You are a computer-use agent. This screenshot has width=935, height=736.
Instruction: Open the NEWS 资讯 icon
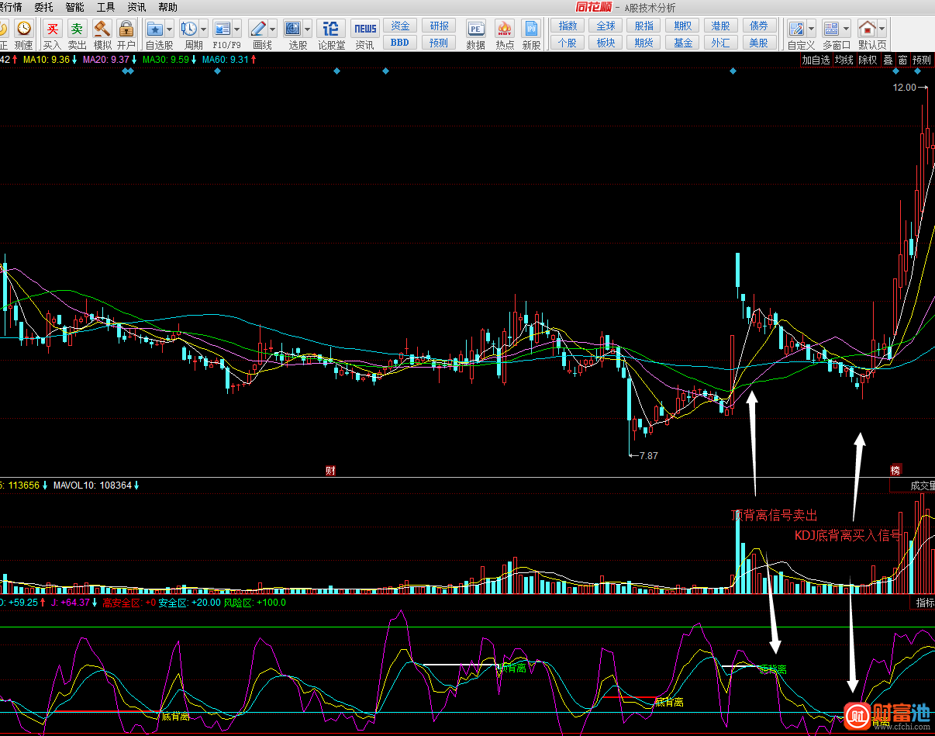(x=364, y=29)
